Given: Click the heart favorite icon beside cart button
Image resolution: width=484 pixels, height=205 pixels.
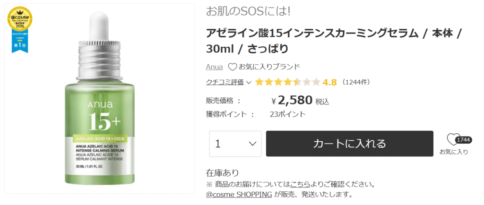Looking at the screenshot, I should pos(453,140).
